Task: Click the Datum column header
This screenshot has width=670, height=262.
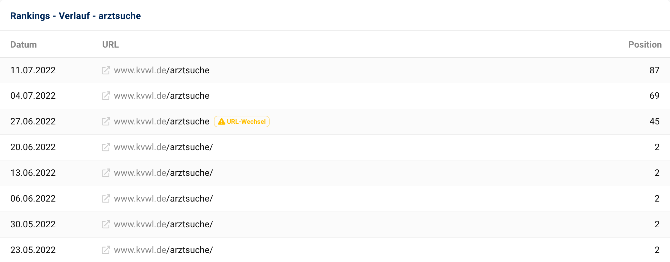Action: point(24,45)
